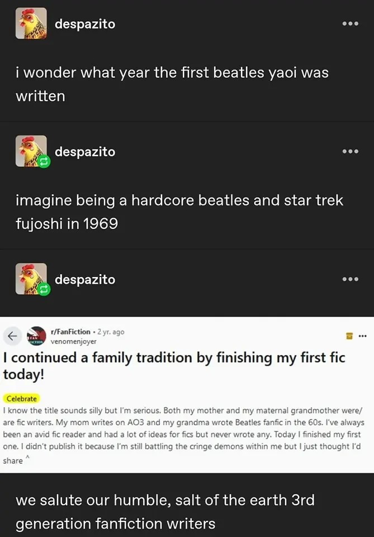Open the three-dot menu on the third post

350,279
